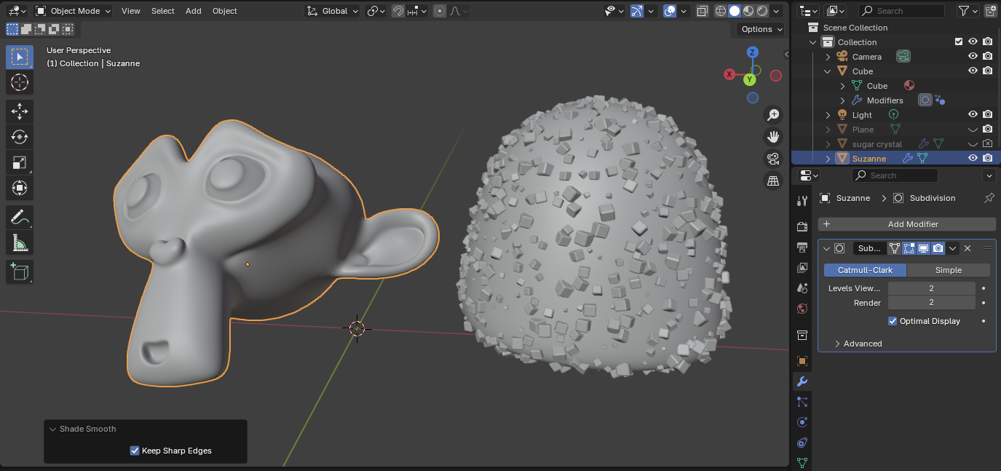Click the Add Modifier button
Screen dimensions: 1001x471
(906, 224)
